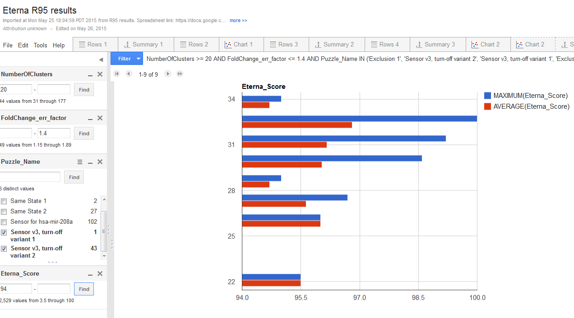Click the blue MAXIMUM(Eterna_Score) legend swatch

pos(487,96)
